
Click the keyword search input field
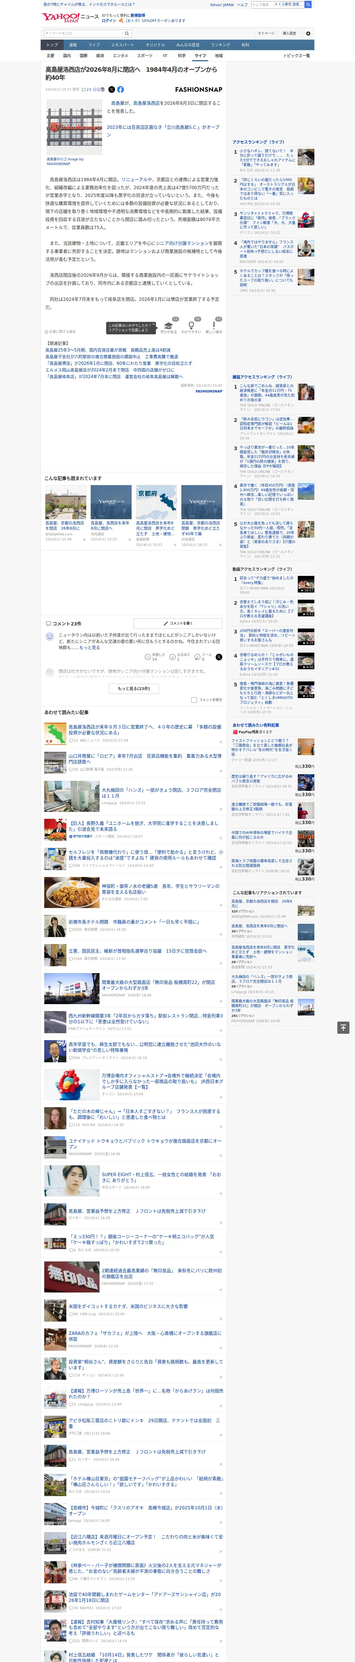83,34
